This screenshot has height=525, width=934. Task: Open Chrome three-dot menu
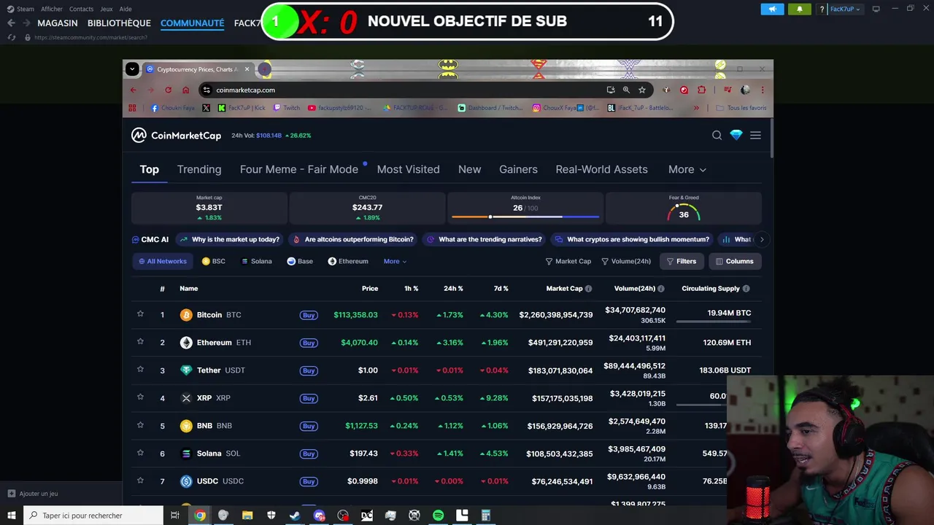[x=762, y=90]
